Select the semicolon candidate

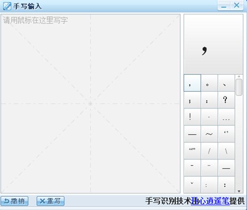(192, 100)
